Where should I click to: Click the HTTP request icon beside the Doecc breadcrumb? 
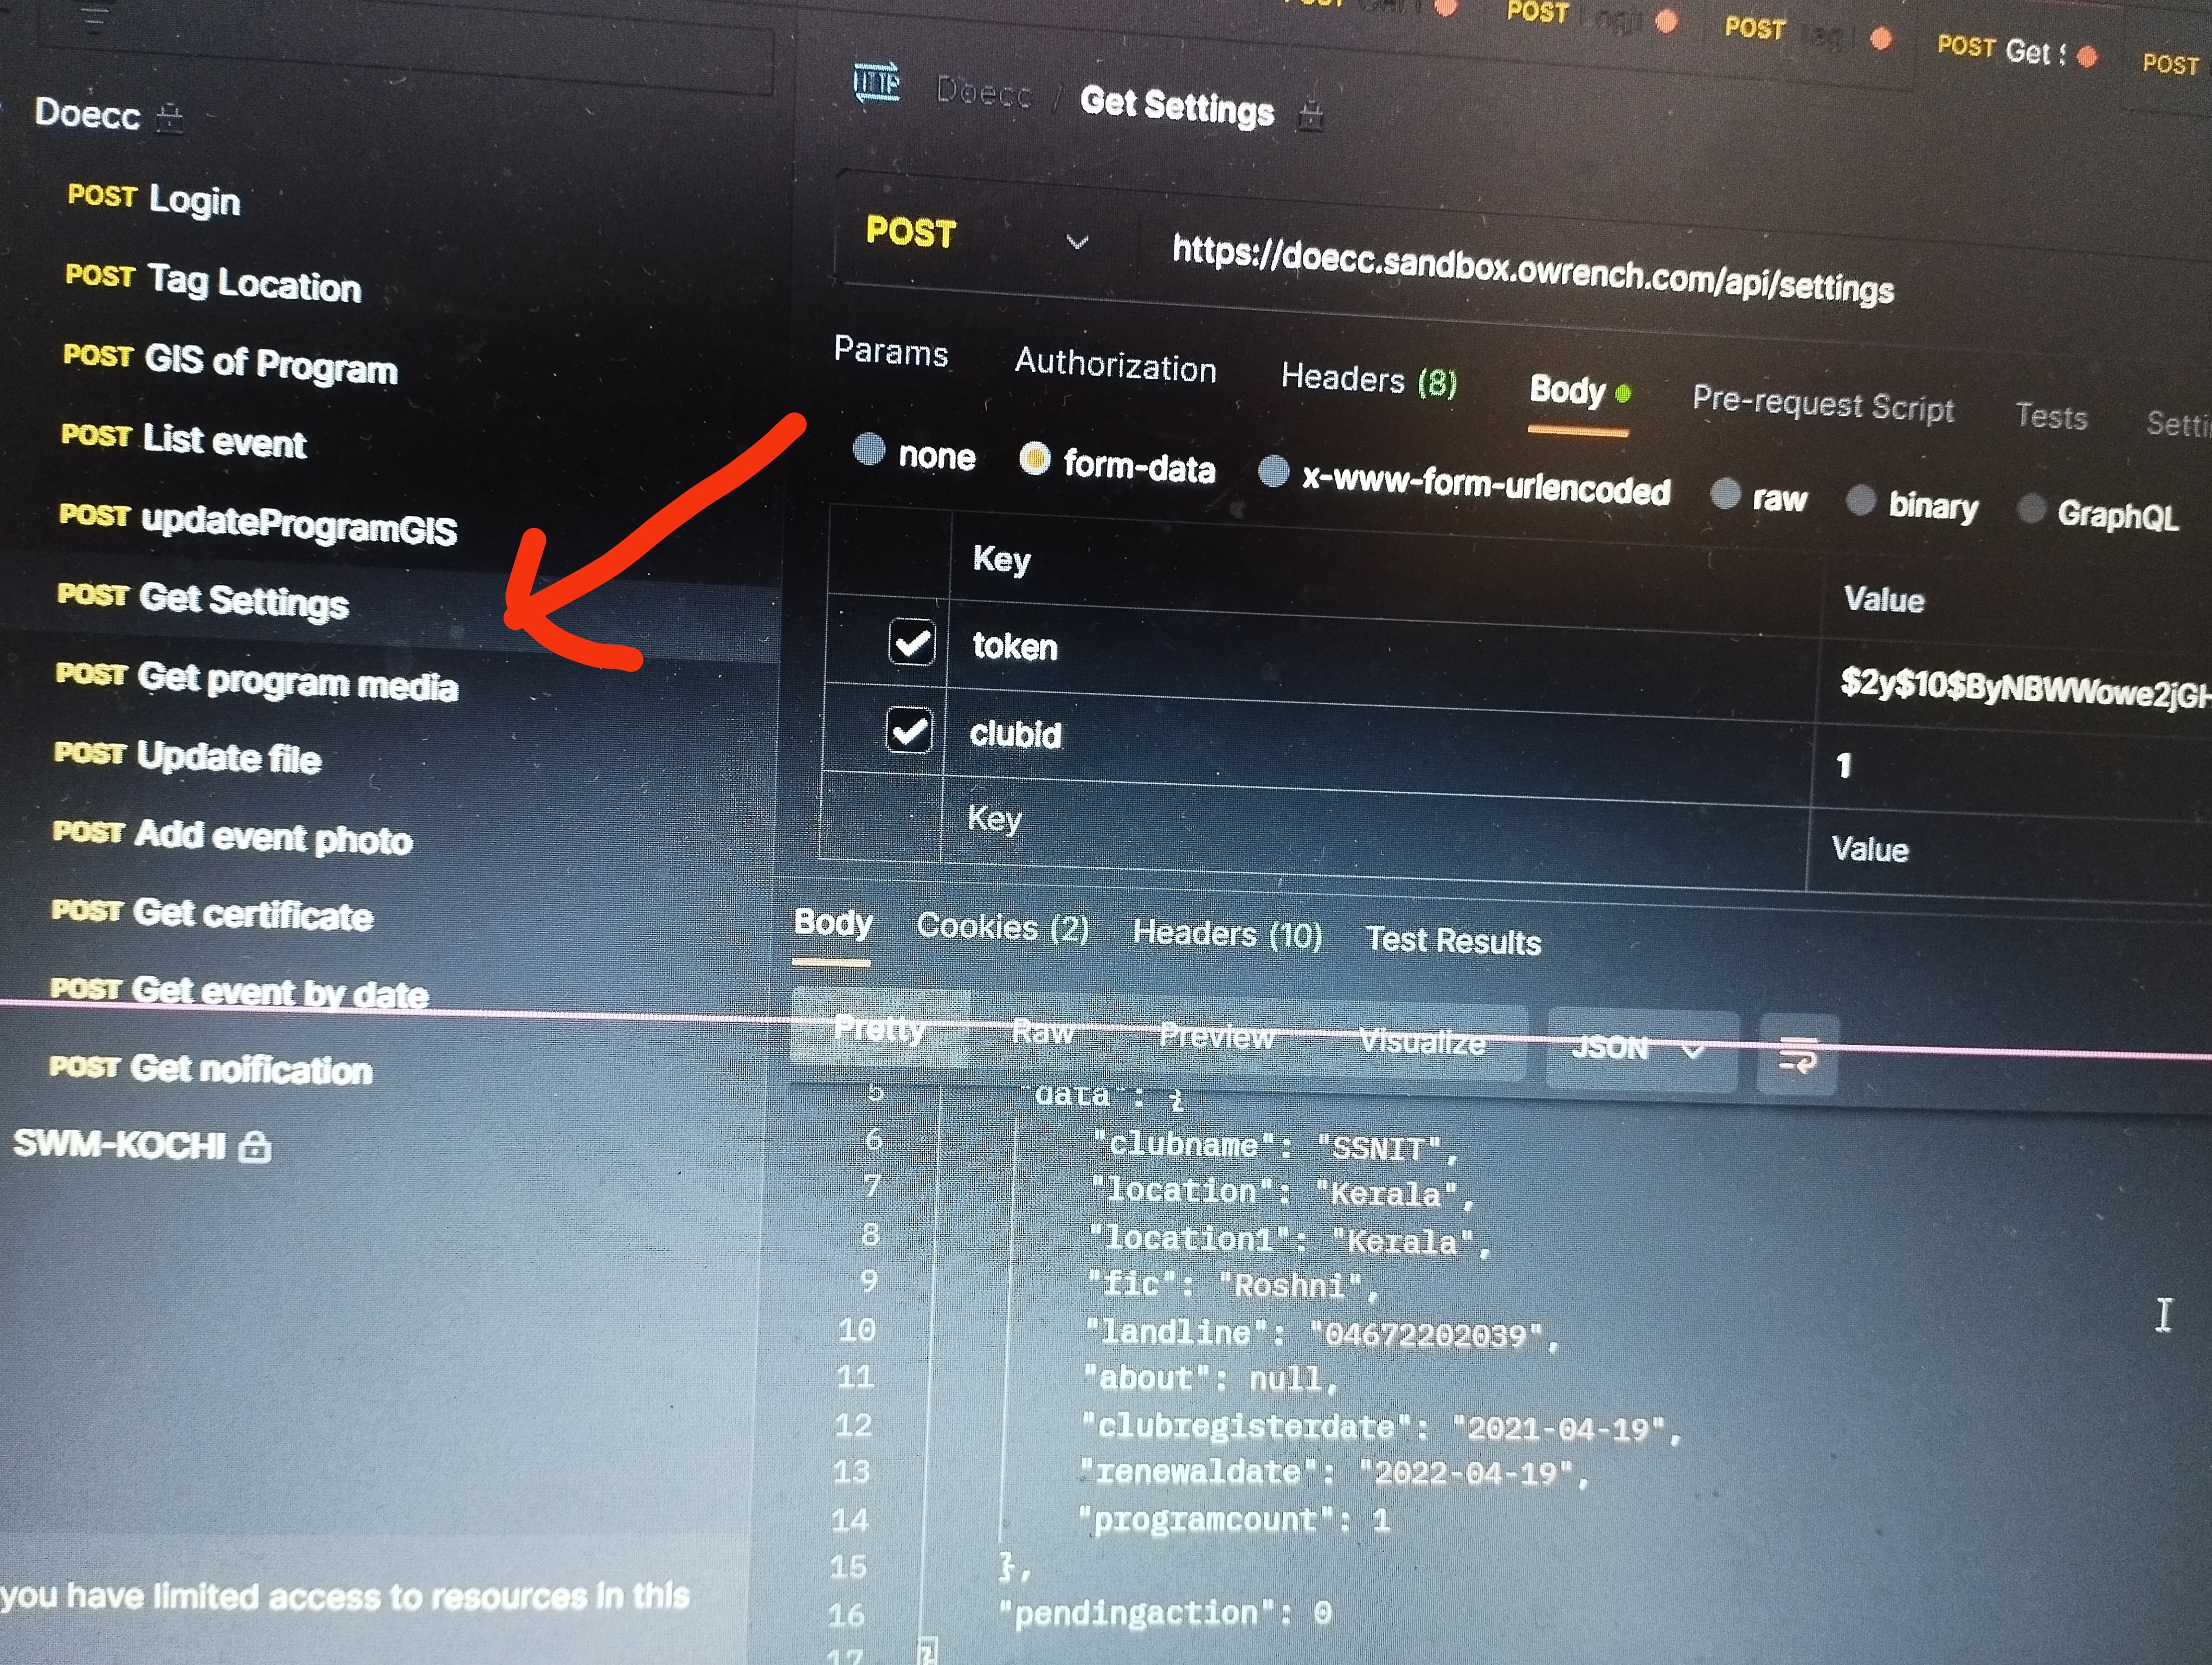pos(877,83)
